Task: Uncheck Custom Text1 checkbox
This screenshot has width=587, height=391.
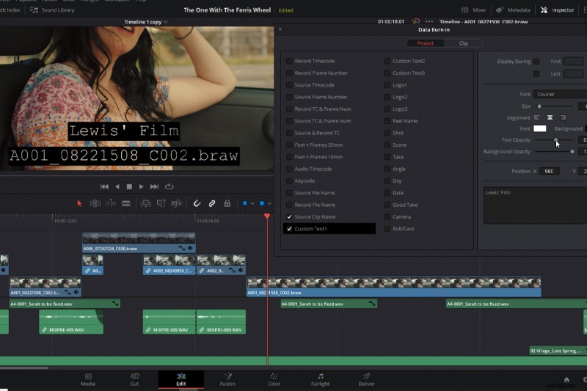Action: [x=289, y=229]
